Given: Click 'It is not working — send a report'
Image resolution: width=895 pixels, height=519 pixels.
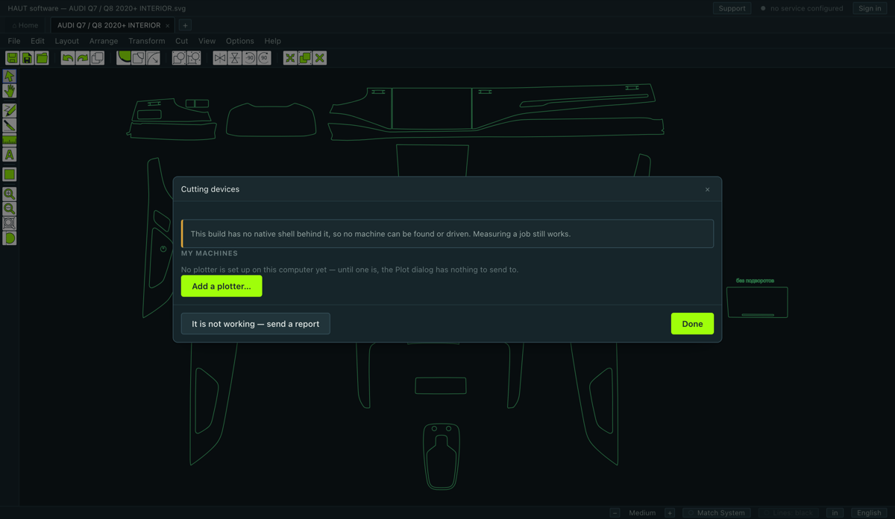Looking at the screenshot, I should coord(255,324).
